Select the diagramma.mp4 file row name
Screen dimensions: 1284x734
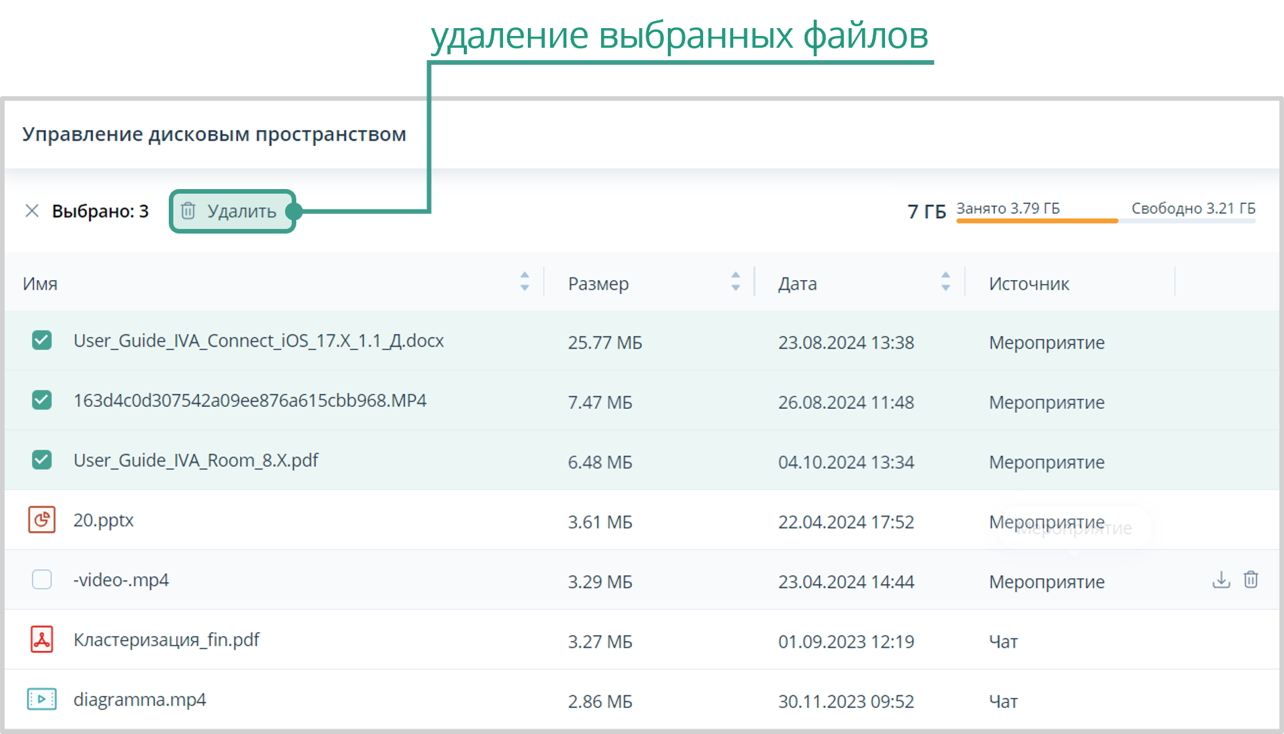coord(139,700)
